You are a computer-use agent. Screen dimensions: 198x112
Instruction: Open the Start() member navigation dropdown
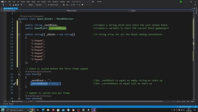pos(161,11)
